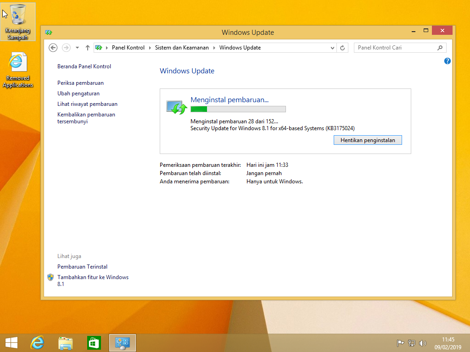Viewport: 470px width, 352px height.
Task: Launch Internet Explorer from the taskbar
Action: [x=38, y=343]
